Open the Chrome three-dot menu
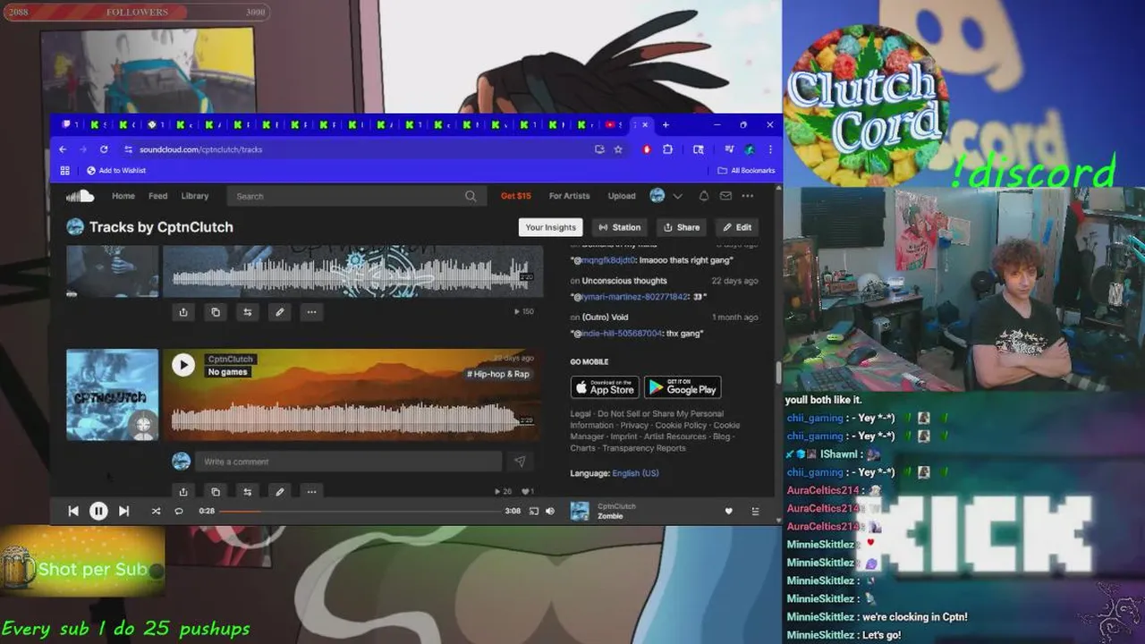1145x644 pixels. (770, 149)
